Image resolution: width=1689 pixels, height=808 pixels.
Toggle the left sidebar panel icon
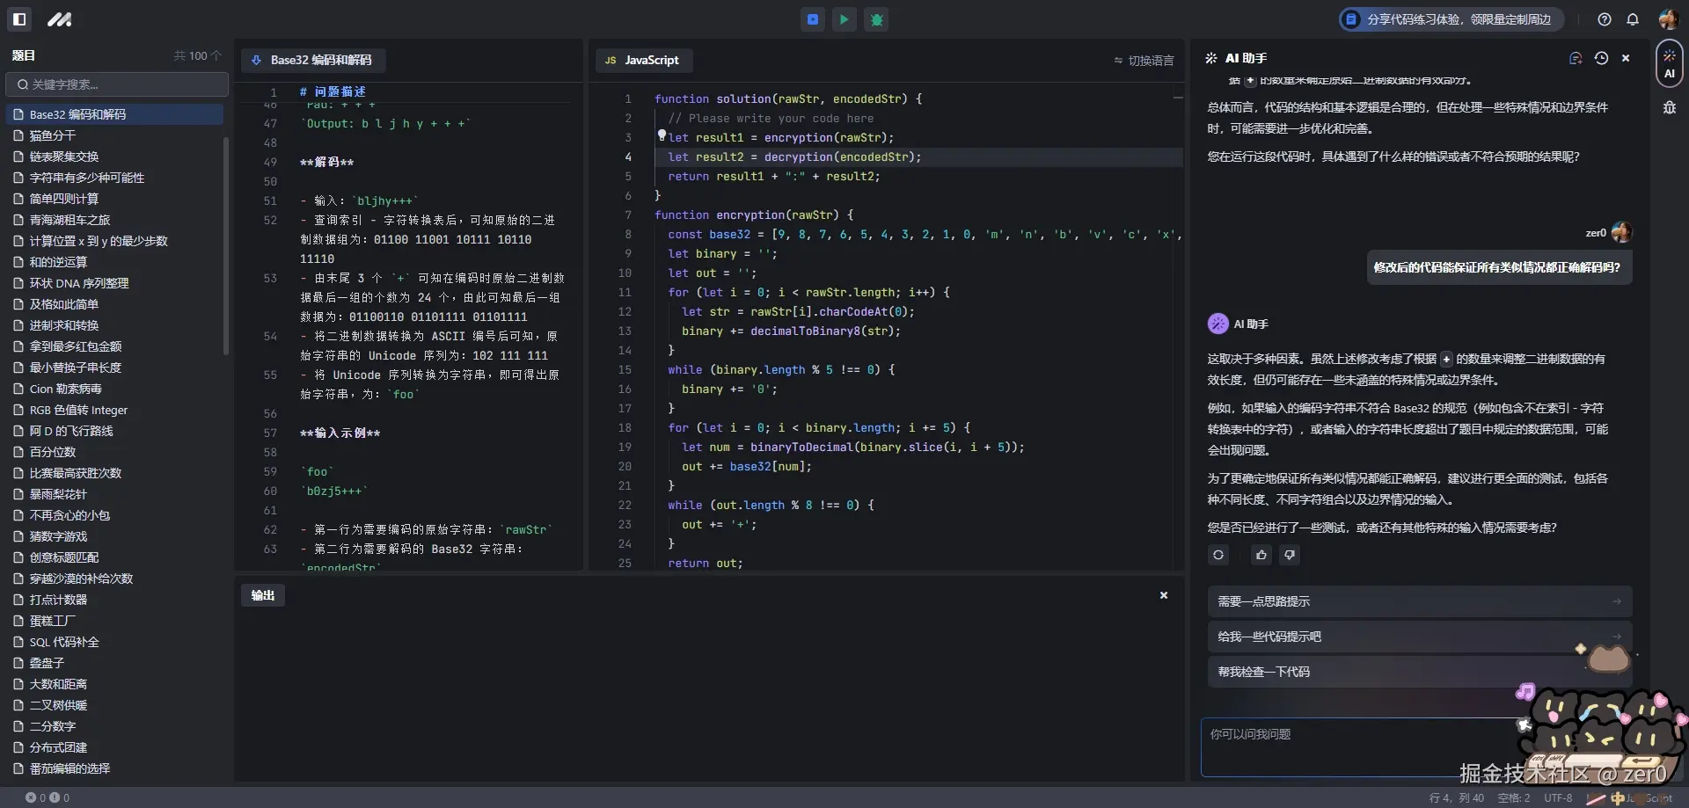[x=19, y=18]
